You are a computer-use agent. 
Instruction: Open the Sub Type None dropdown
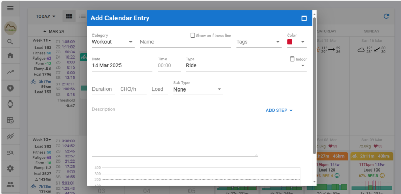click(x=198, y=89)
